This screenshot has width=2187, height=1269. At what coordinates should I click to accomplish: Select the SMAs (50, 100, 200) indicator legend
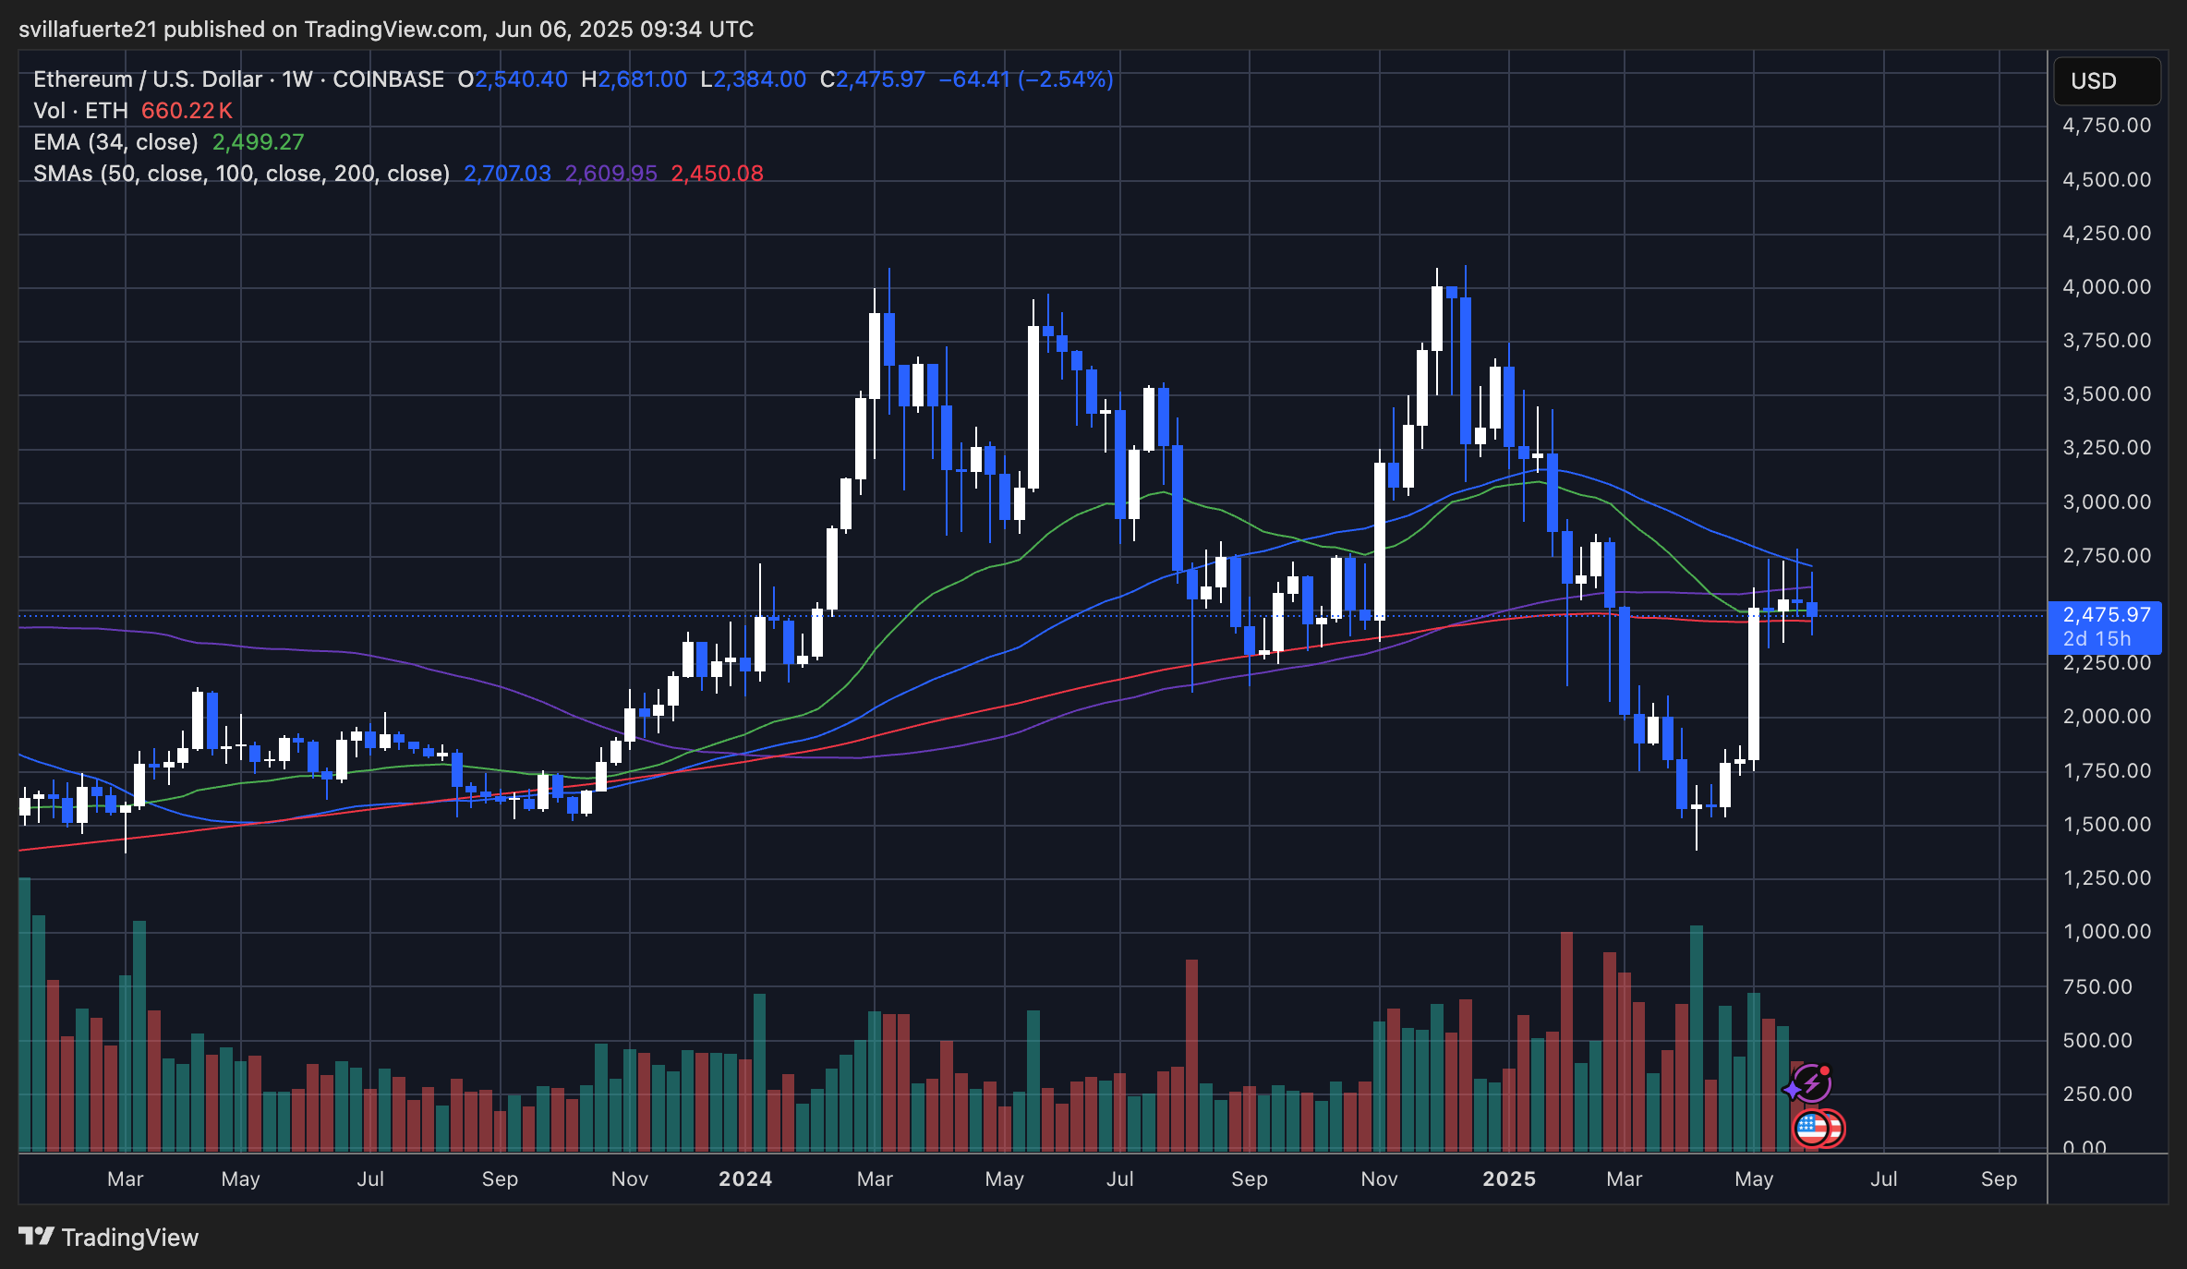[x=241, y=174]
